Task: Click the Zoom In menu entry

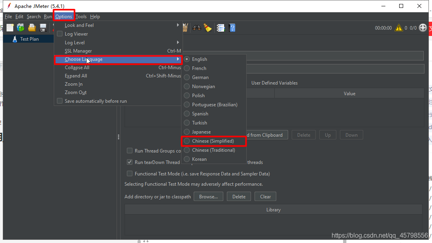Action: coord(118,84)
